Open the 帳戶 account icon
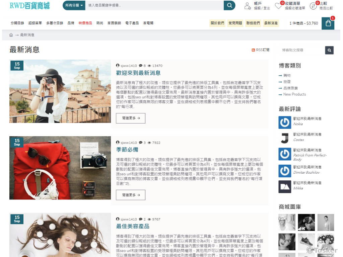This screenshot has height=257, width=343. tap(248, 6)
